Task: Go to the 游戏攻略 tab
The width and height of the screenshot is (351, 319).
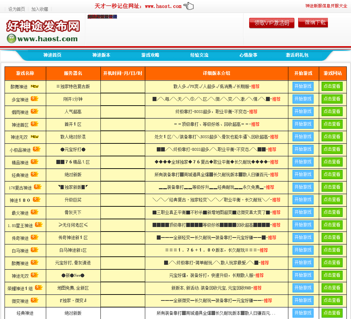Action: 150,55
